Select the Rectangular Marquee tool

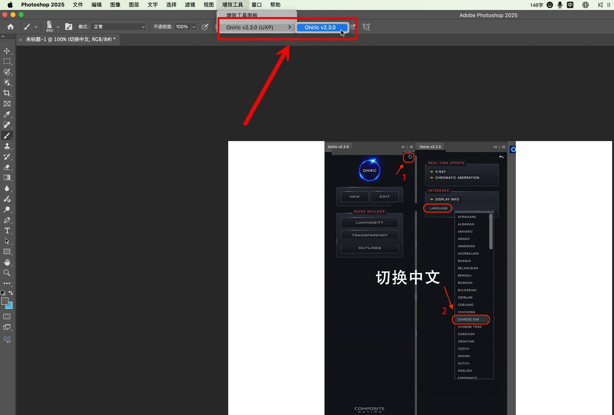tap(7, 61)
